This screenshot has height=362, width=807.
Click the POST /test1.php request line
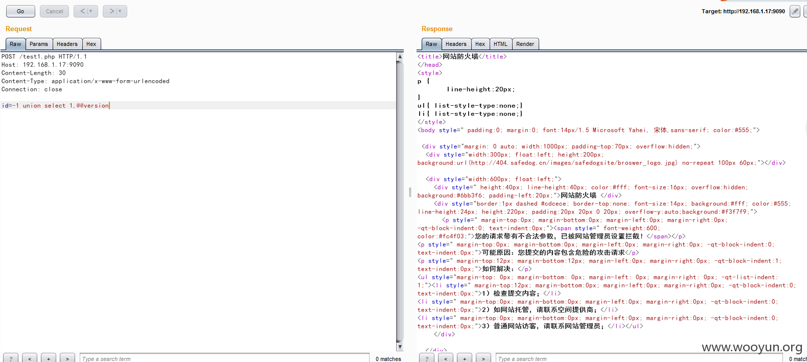[44, 57]
